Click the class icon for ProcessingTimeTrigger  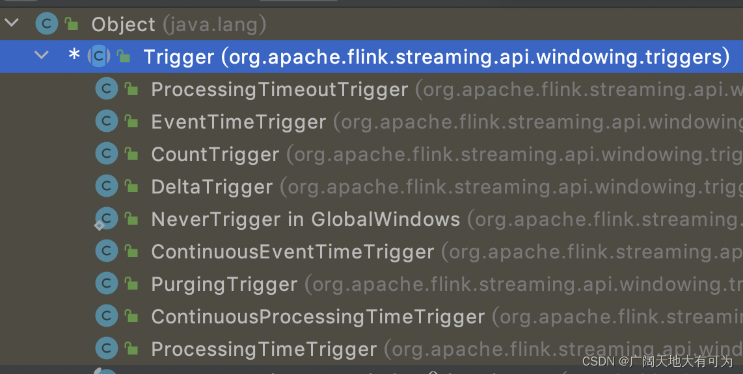click(x=106, y=348)
